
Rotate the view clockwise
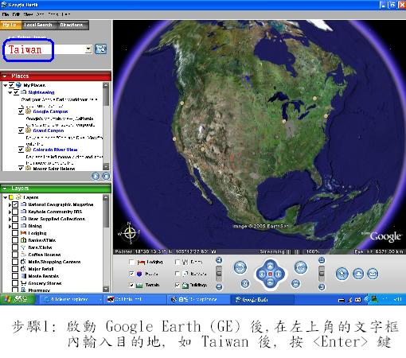pyautogui.click(x=301, y=267)
